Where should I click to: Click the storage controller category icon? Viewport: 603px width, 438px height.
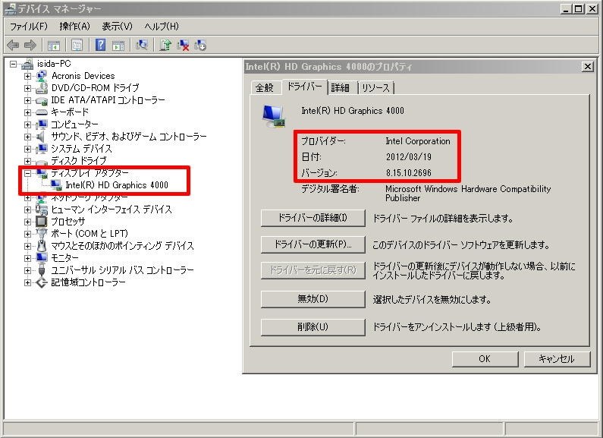42,282
